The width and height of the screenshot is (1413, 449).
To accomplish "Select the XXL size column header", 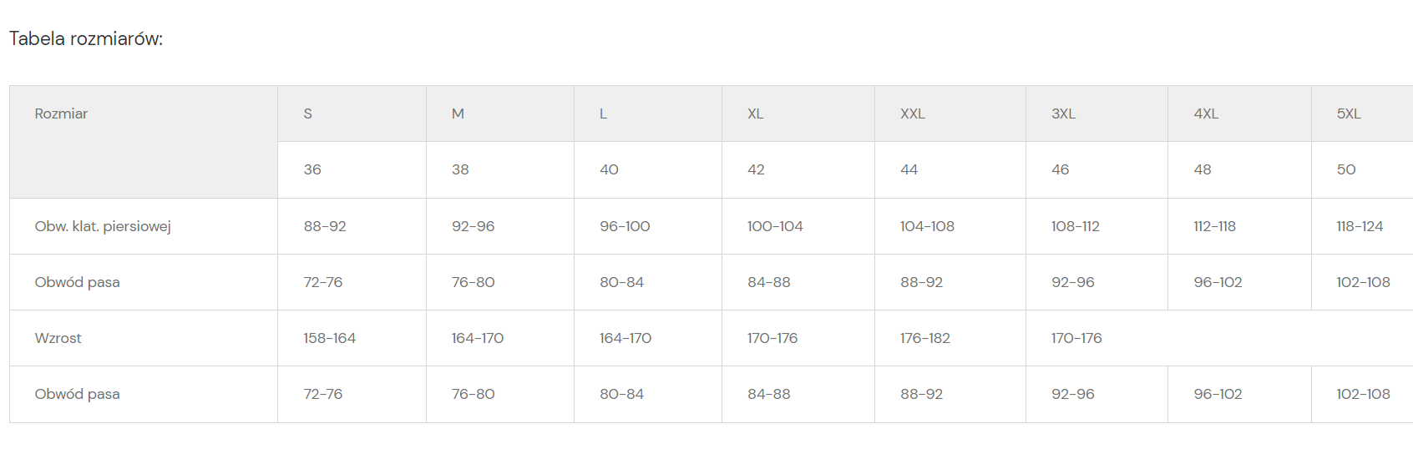I will tap(913, 114).
